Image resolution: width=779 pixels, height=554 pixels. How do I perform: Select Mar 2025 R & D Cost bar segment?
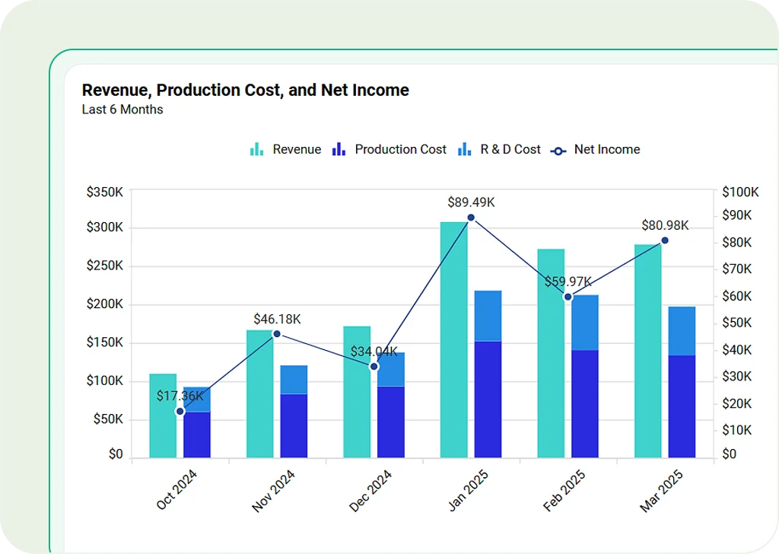pos(682,330)
